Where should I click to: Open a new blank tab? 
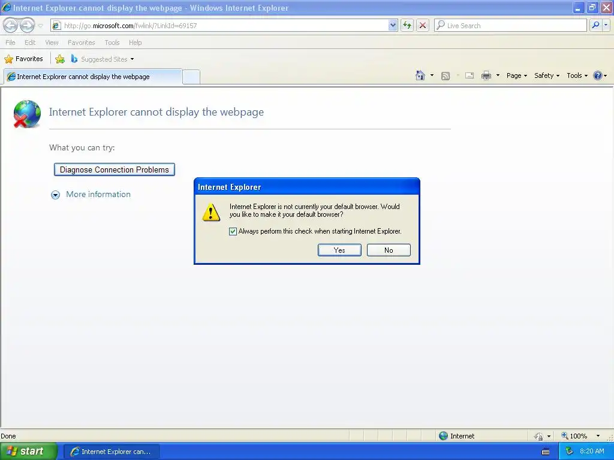click(x=191, y=77)
